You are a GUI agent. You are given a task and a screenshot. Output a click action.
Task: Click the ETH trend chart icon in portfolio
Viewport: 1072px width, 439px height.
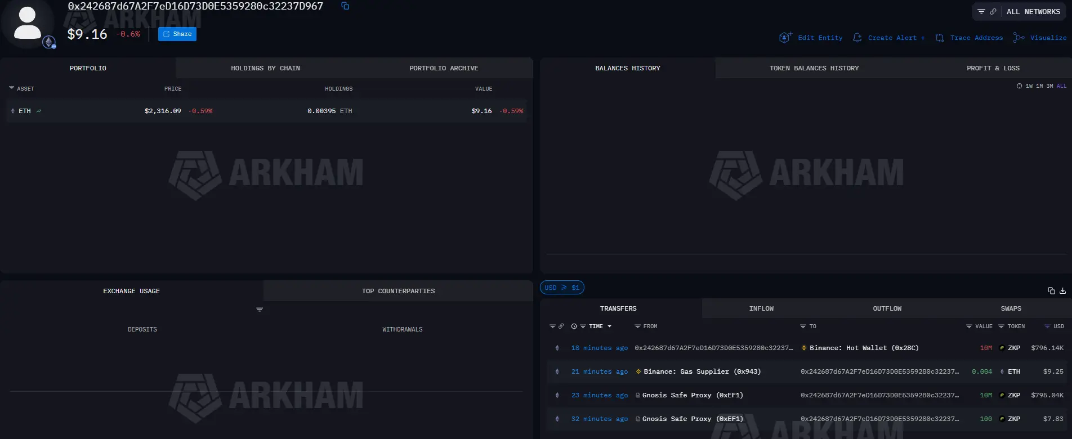tap(39, 111)
